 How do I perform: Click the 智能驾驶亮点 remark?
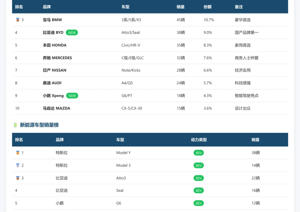point(247,96)
